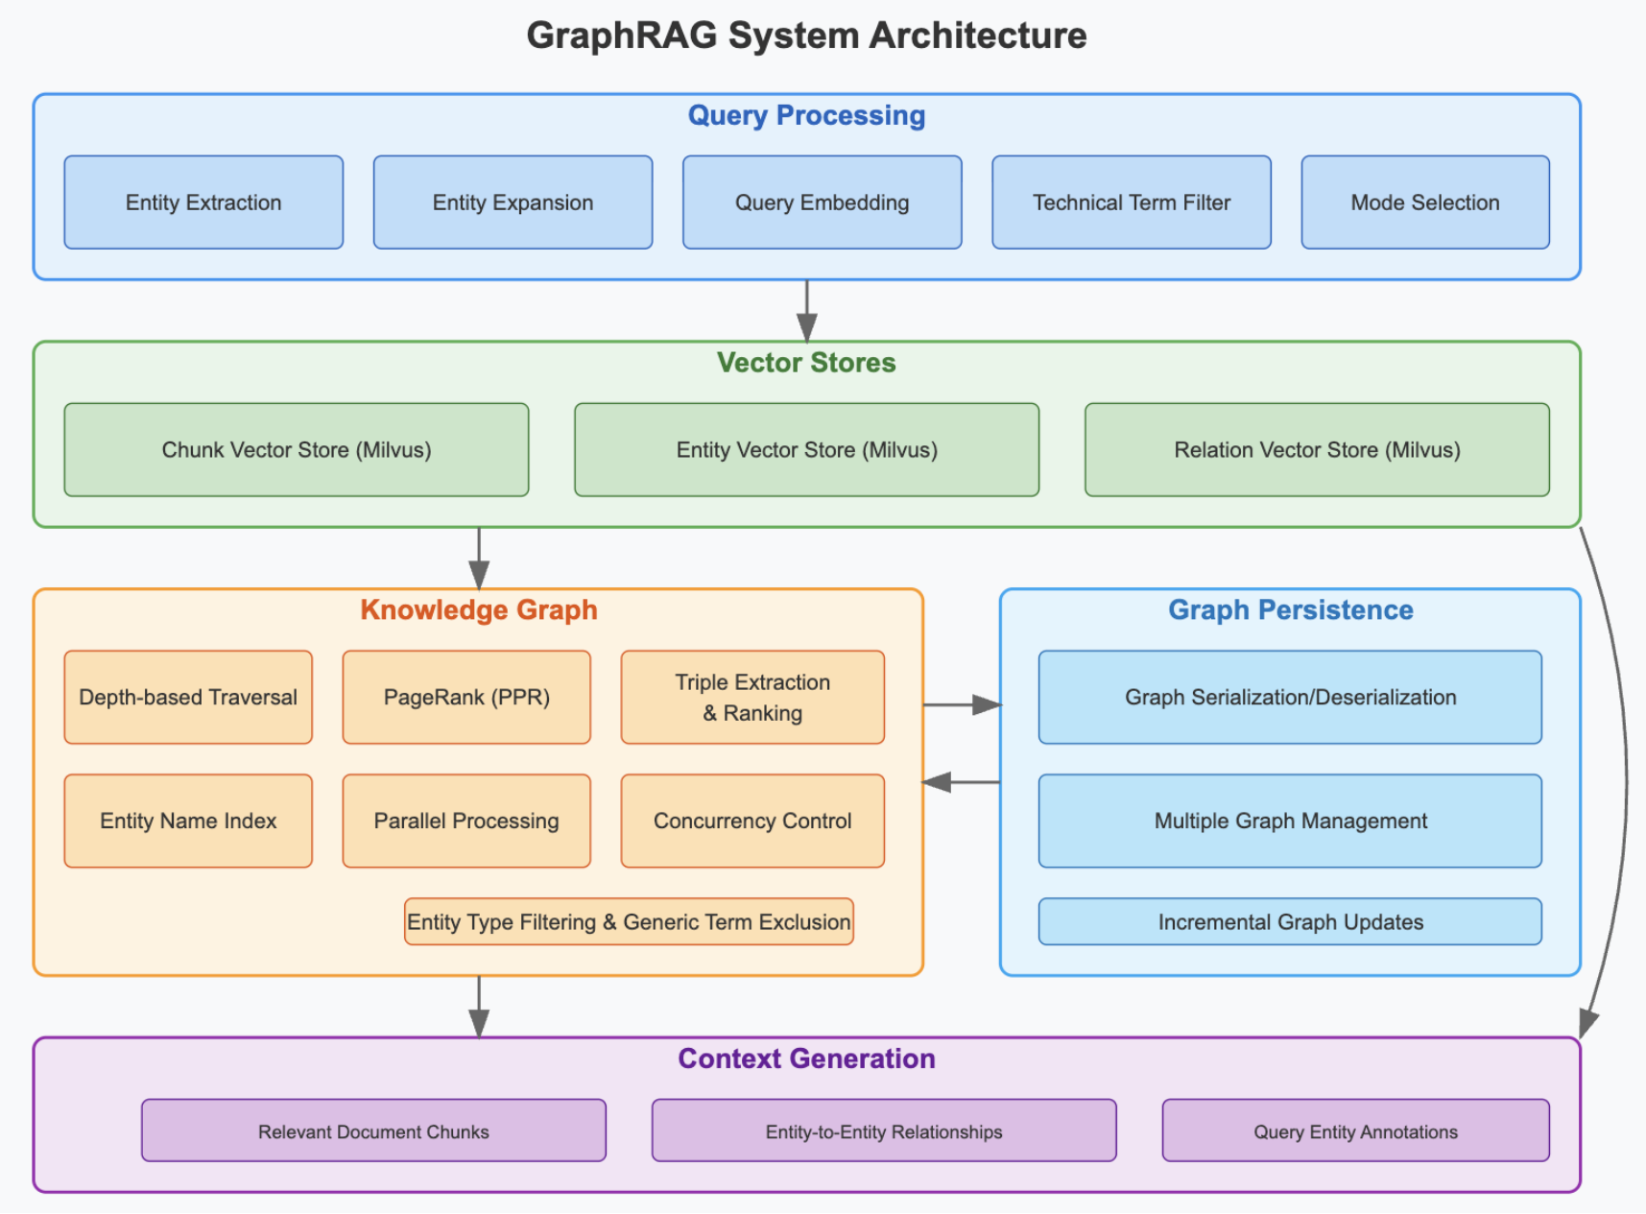Select the Concurrency Control node

(x=752, y=821)
